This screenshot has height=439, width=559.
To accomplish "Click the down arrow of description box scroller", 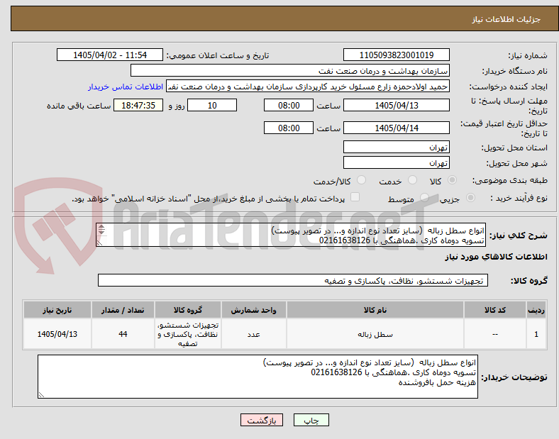I will click(101, 233).
